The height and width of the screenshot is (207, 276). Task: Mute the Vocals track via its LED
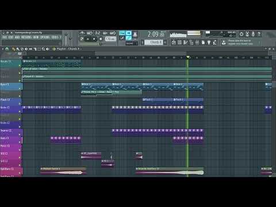(20, 66)
